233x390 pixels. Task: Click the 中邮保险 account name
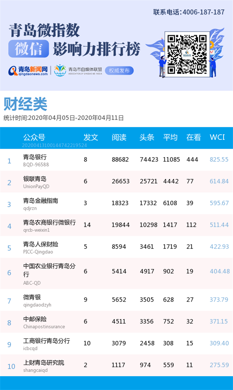(x=35, y=319)
